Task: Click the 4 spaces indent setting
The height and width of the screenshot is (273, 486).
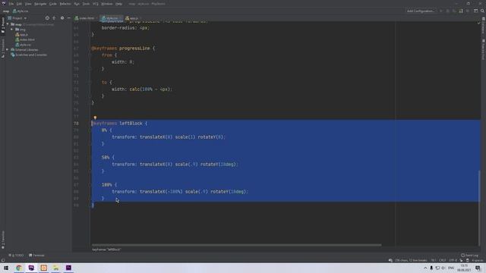Action: pos(478,260)
